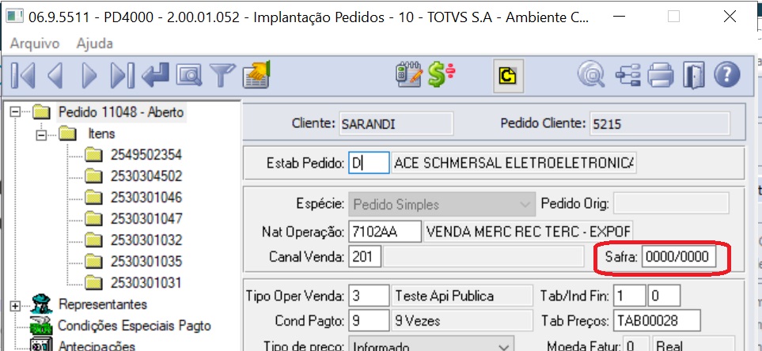Click the Pedido 11048 folder icon
Screen dimensions: 762x351
(42, 113)
